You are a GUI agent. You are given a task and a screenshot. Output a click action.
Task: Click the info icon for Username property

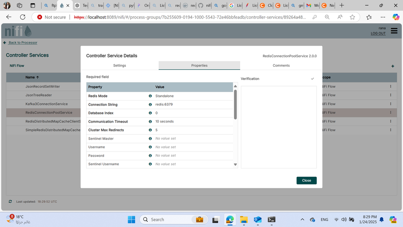point(150,147)
